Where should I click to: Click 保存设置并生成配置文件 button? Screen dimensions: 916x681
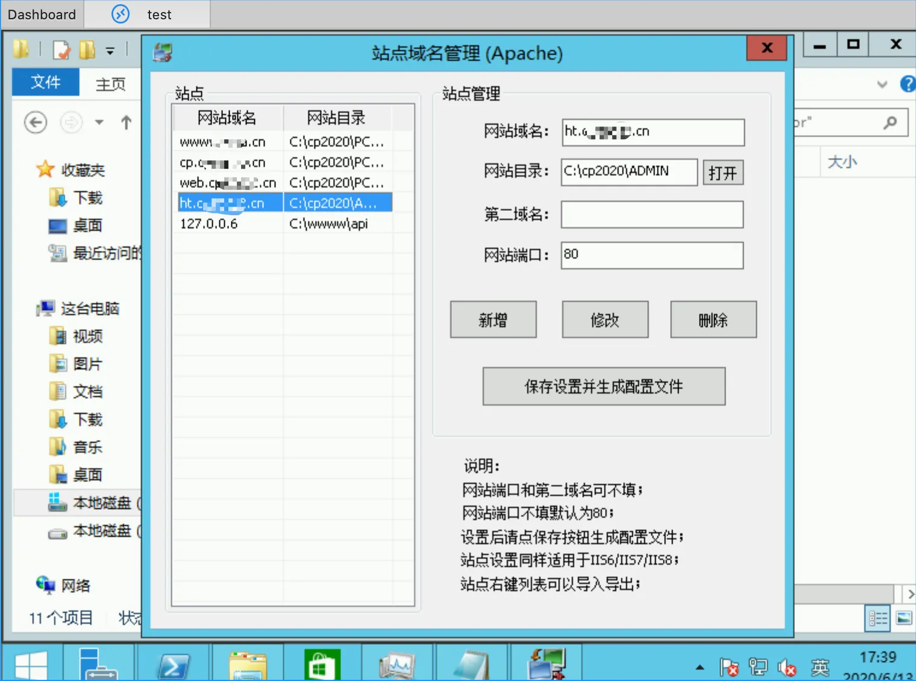pos(604,387)
